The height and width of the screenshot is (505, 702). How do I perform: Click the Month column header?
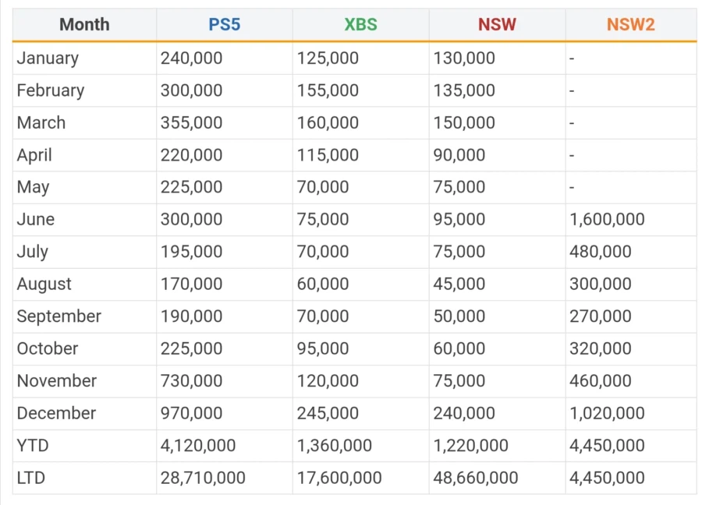84,24
